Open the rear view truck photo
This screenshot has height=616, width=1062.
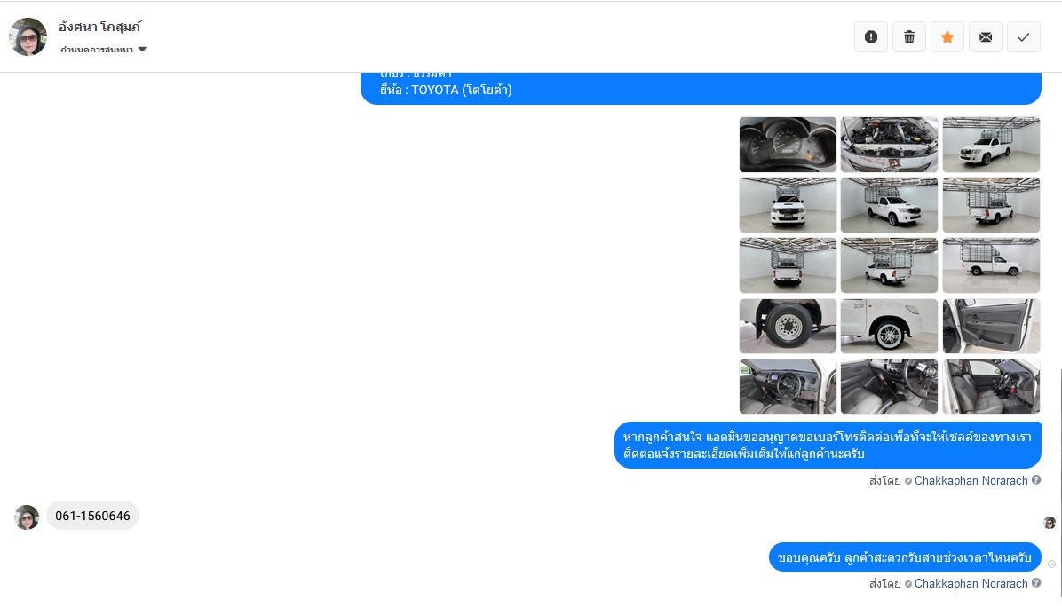pyautogui.click(x=788, y=265)
